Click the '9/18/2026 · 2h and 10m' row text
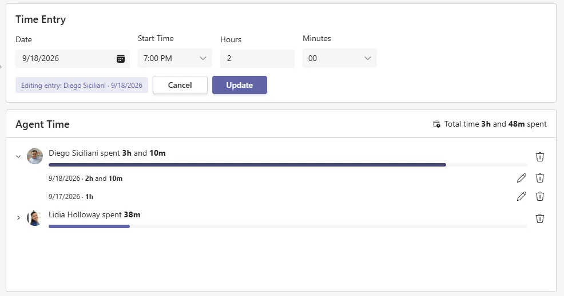Image resolution: width=564 pixels, height=296 pixels. (86, 179)
